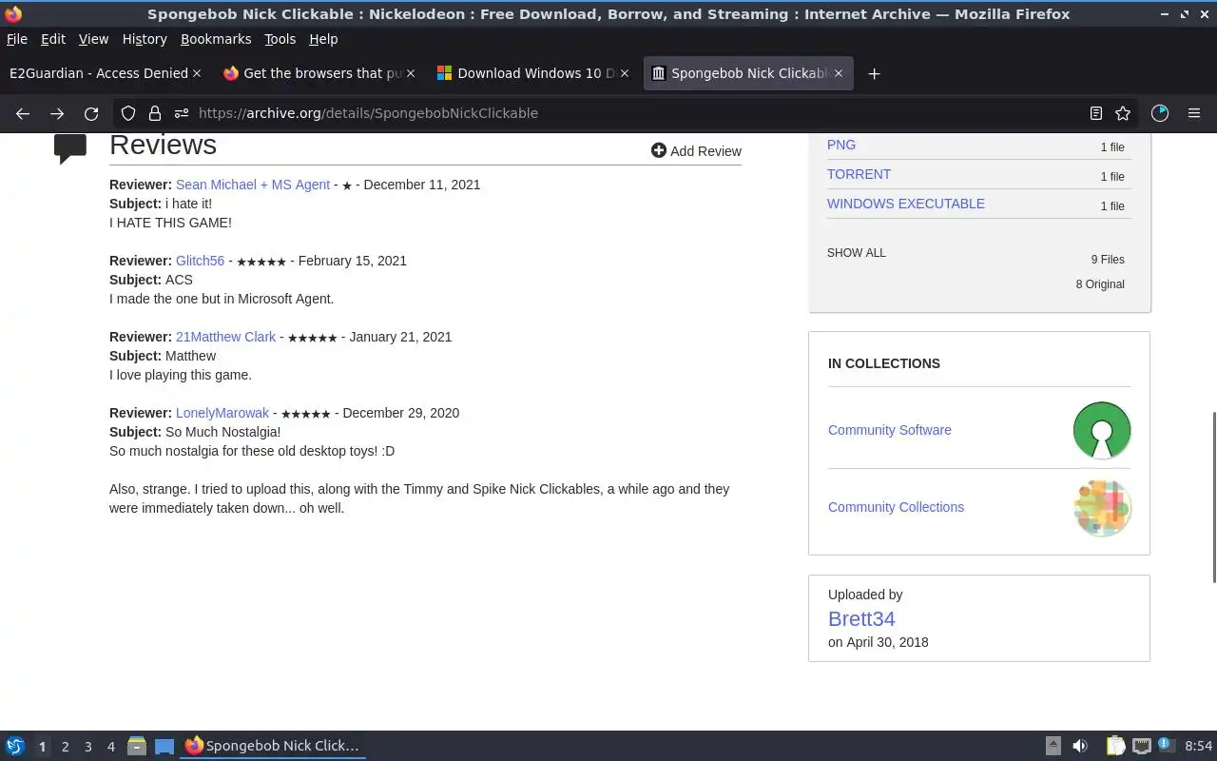The height and width of the screenshot is (761, 1217).
Task: Switch to workspace 4 in taskbar
Action: 110,747
